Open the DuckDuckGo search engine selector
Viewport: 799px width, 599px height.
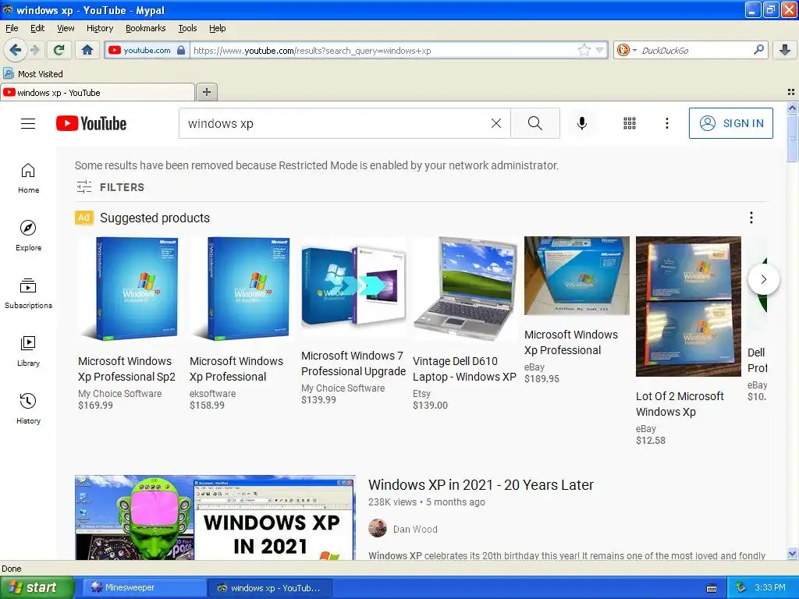click(x=627, y=50)
